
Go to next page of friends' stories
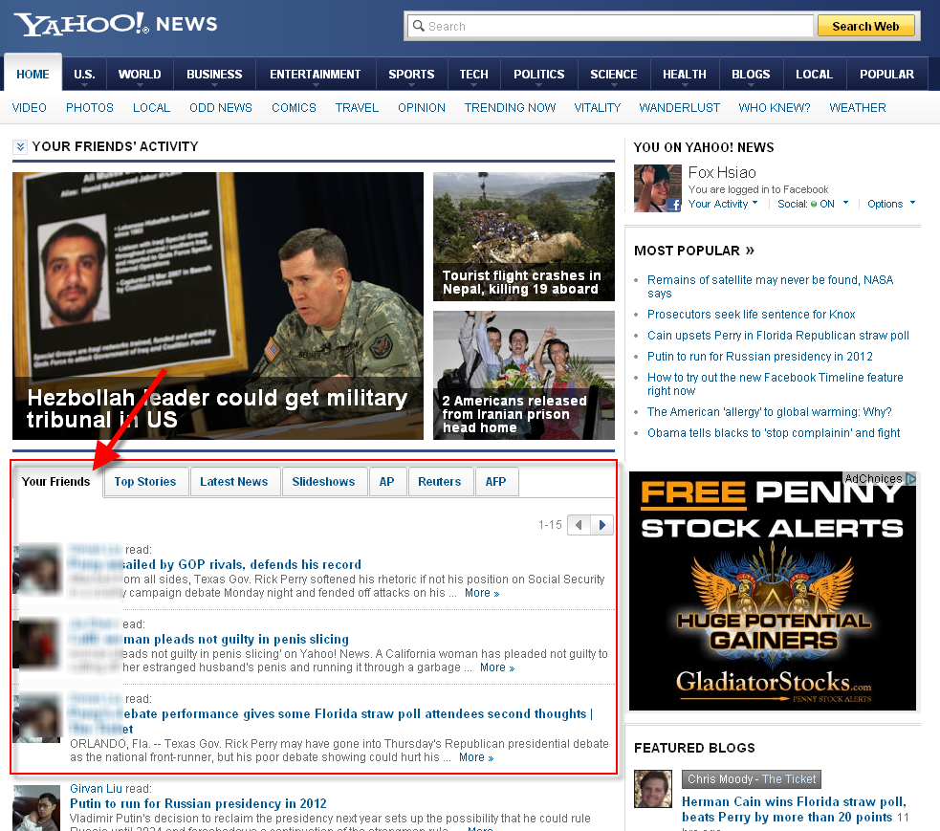pos(601,525)
